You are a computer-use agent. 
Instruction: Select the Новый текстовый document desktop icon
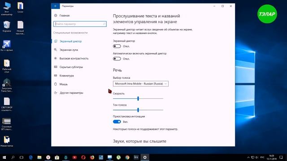[x=20, y=28]
